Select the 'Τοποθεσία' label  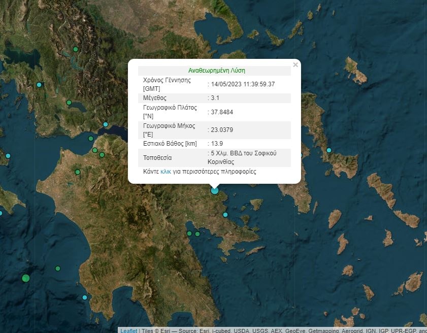click(157, 158)
